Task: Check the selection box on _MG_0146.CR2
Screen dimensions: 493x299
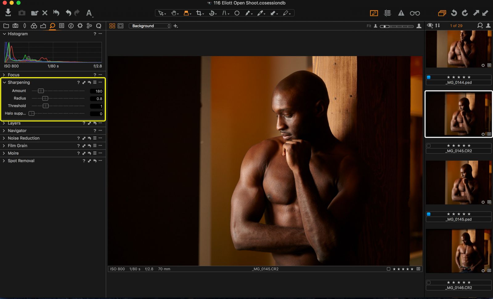Action: [429, 282]
